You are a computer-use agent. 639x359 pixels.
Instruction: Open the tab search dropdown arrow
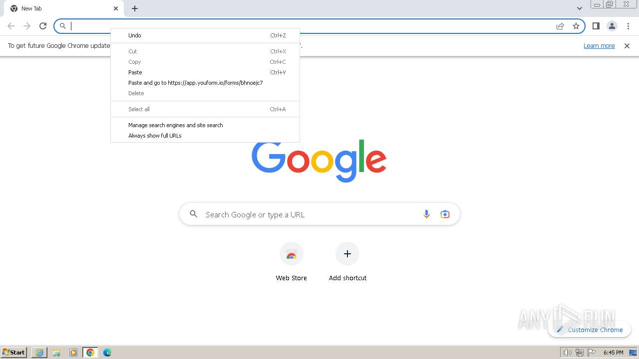[580, 8]
